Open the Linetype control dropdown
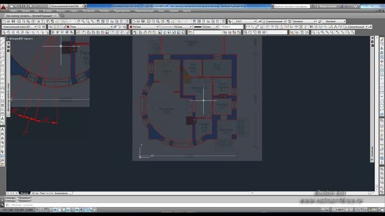The width and height of the screenshot is (385, 216). point(176,26)
